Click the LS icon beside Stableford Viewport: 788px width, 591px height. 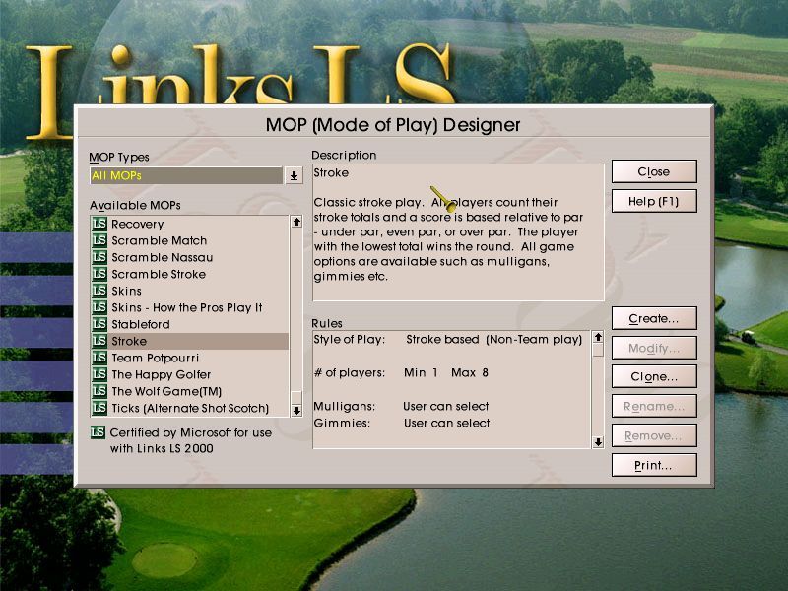(98, 324)
